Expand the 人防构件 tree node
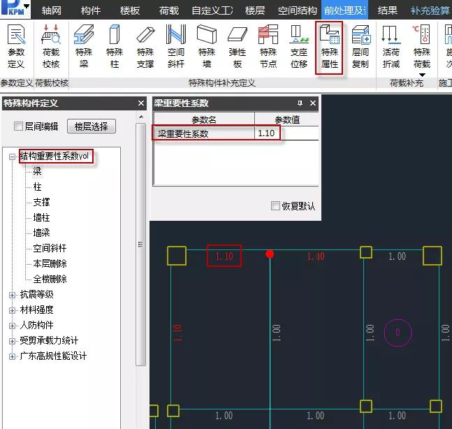The width and height of the screenshot is (452, 429). point(12,326)
